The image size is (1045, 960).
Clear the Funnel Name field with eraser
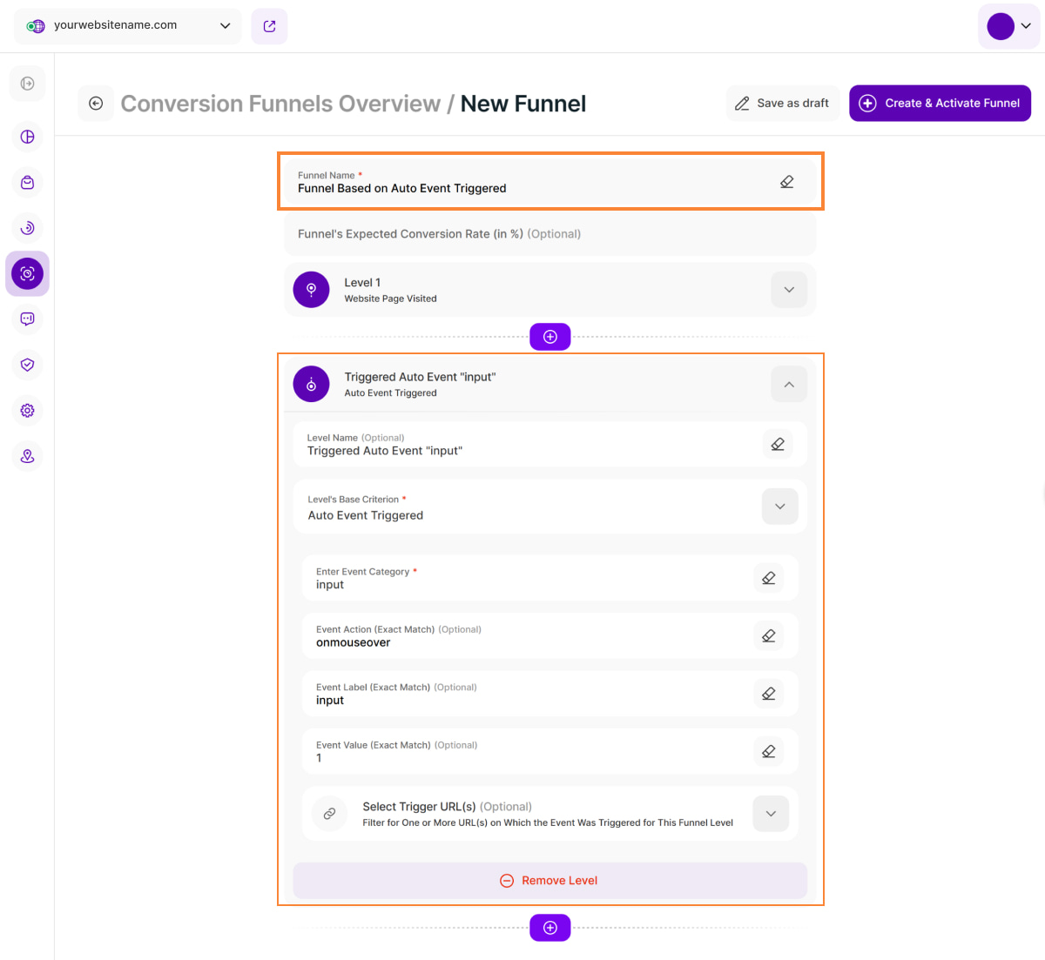(x=786, y=182)
